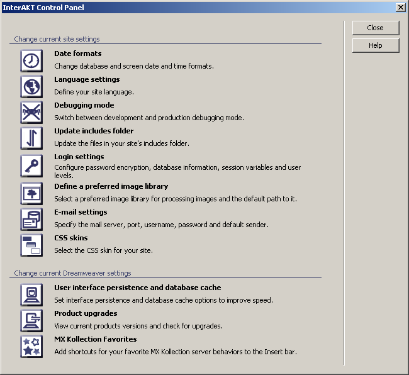Open the MX Kollection Favorites title text
The width and height of the screenshot is (409, 375).
(x=95, y=340)
